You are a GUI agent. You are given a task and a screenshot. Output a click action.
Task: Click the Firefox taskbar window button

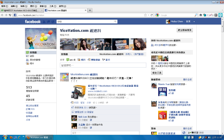(x=39, y=138)
